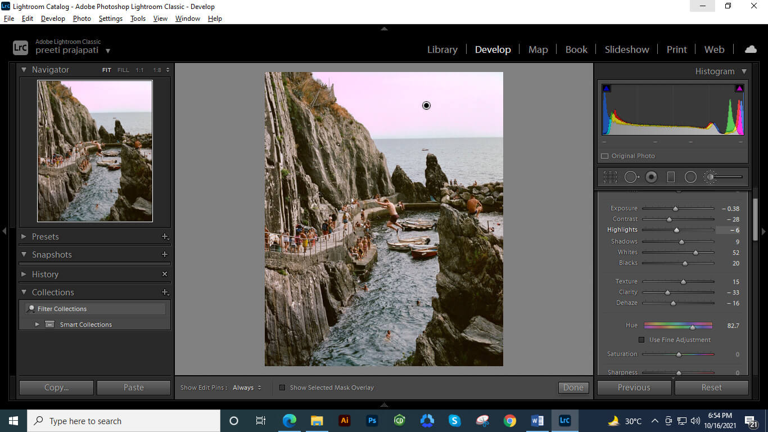Viewport: 768px width, 432px height.
Task: Check the Use Fine Adjustment option
Action: click(x=641, y=340)
